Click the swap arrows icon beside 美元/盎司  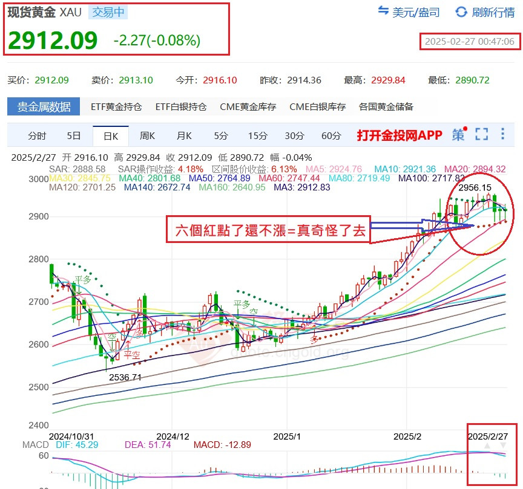point(383,10)
